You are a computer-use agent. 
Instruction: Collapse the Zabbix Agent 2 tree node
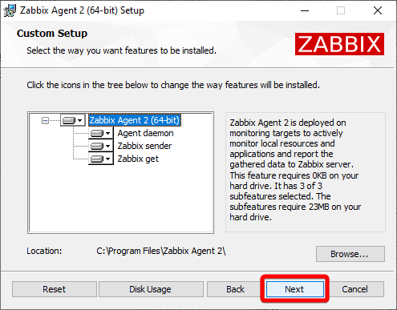pyautogui.click(x=45, y=121)
